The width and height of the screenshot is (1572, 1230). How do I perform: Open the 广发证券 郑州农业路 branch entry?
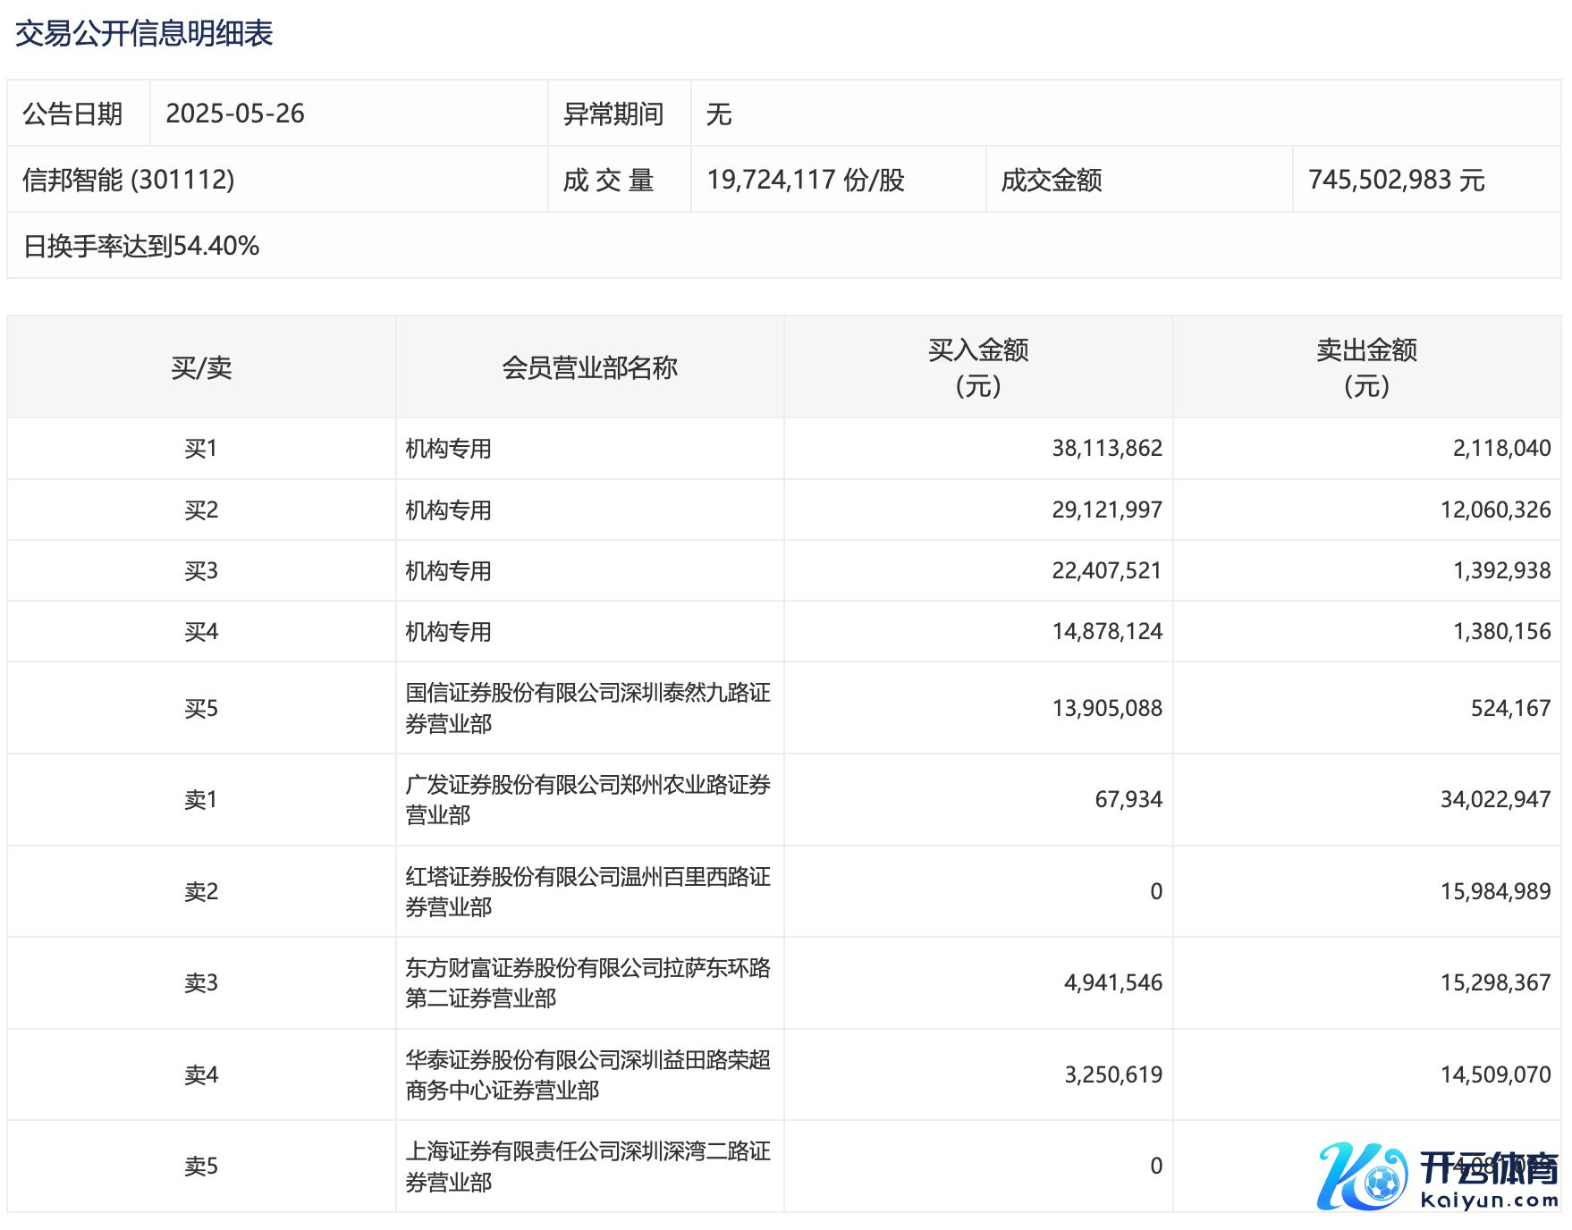(587, 800)
